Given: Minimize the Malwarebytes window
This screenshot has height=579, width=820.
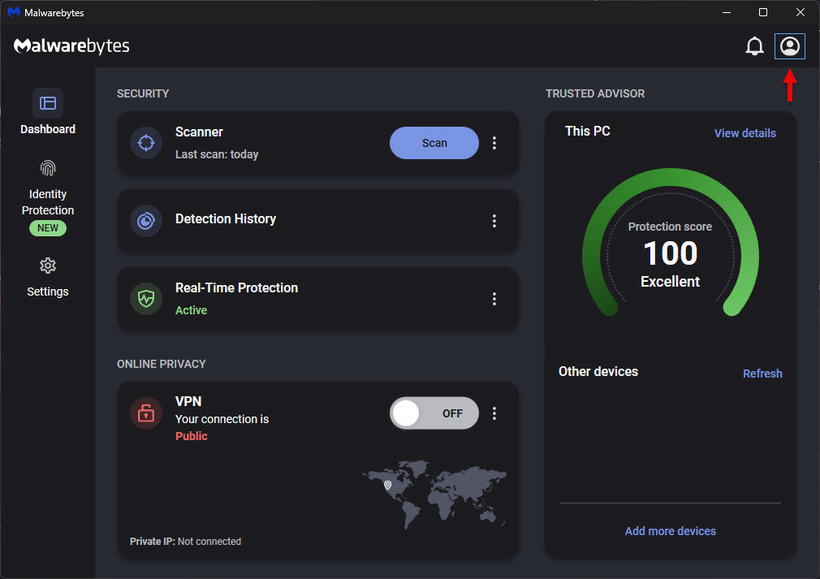Looking at the screenshot, I should [x=727, y=12].
